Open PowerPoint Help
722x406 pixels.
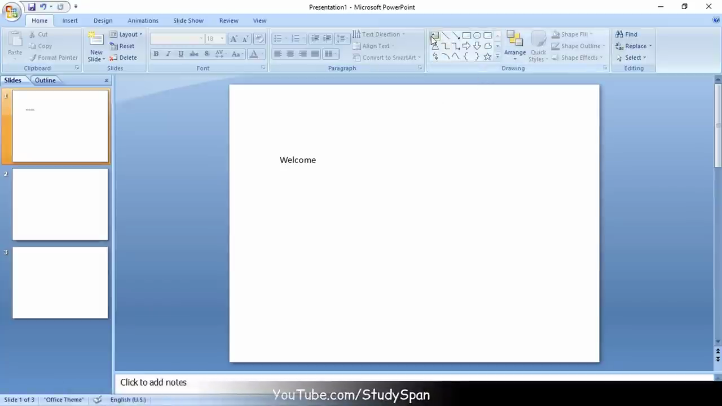point(716,20)
